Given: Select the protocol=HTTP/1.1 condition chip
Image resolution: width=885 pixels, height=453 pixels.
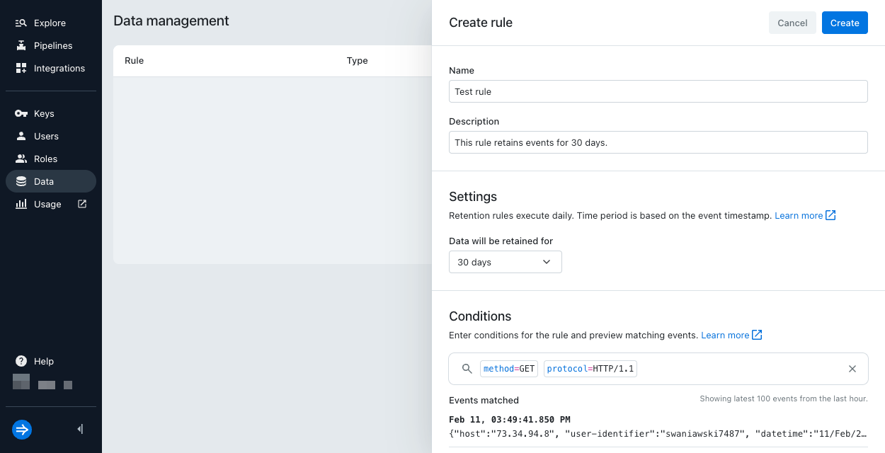Looking at the screenshot, I should (590, 368).
